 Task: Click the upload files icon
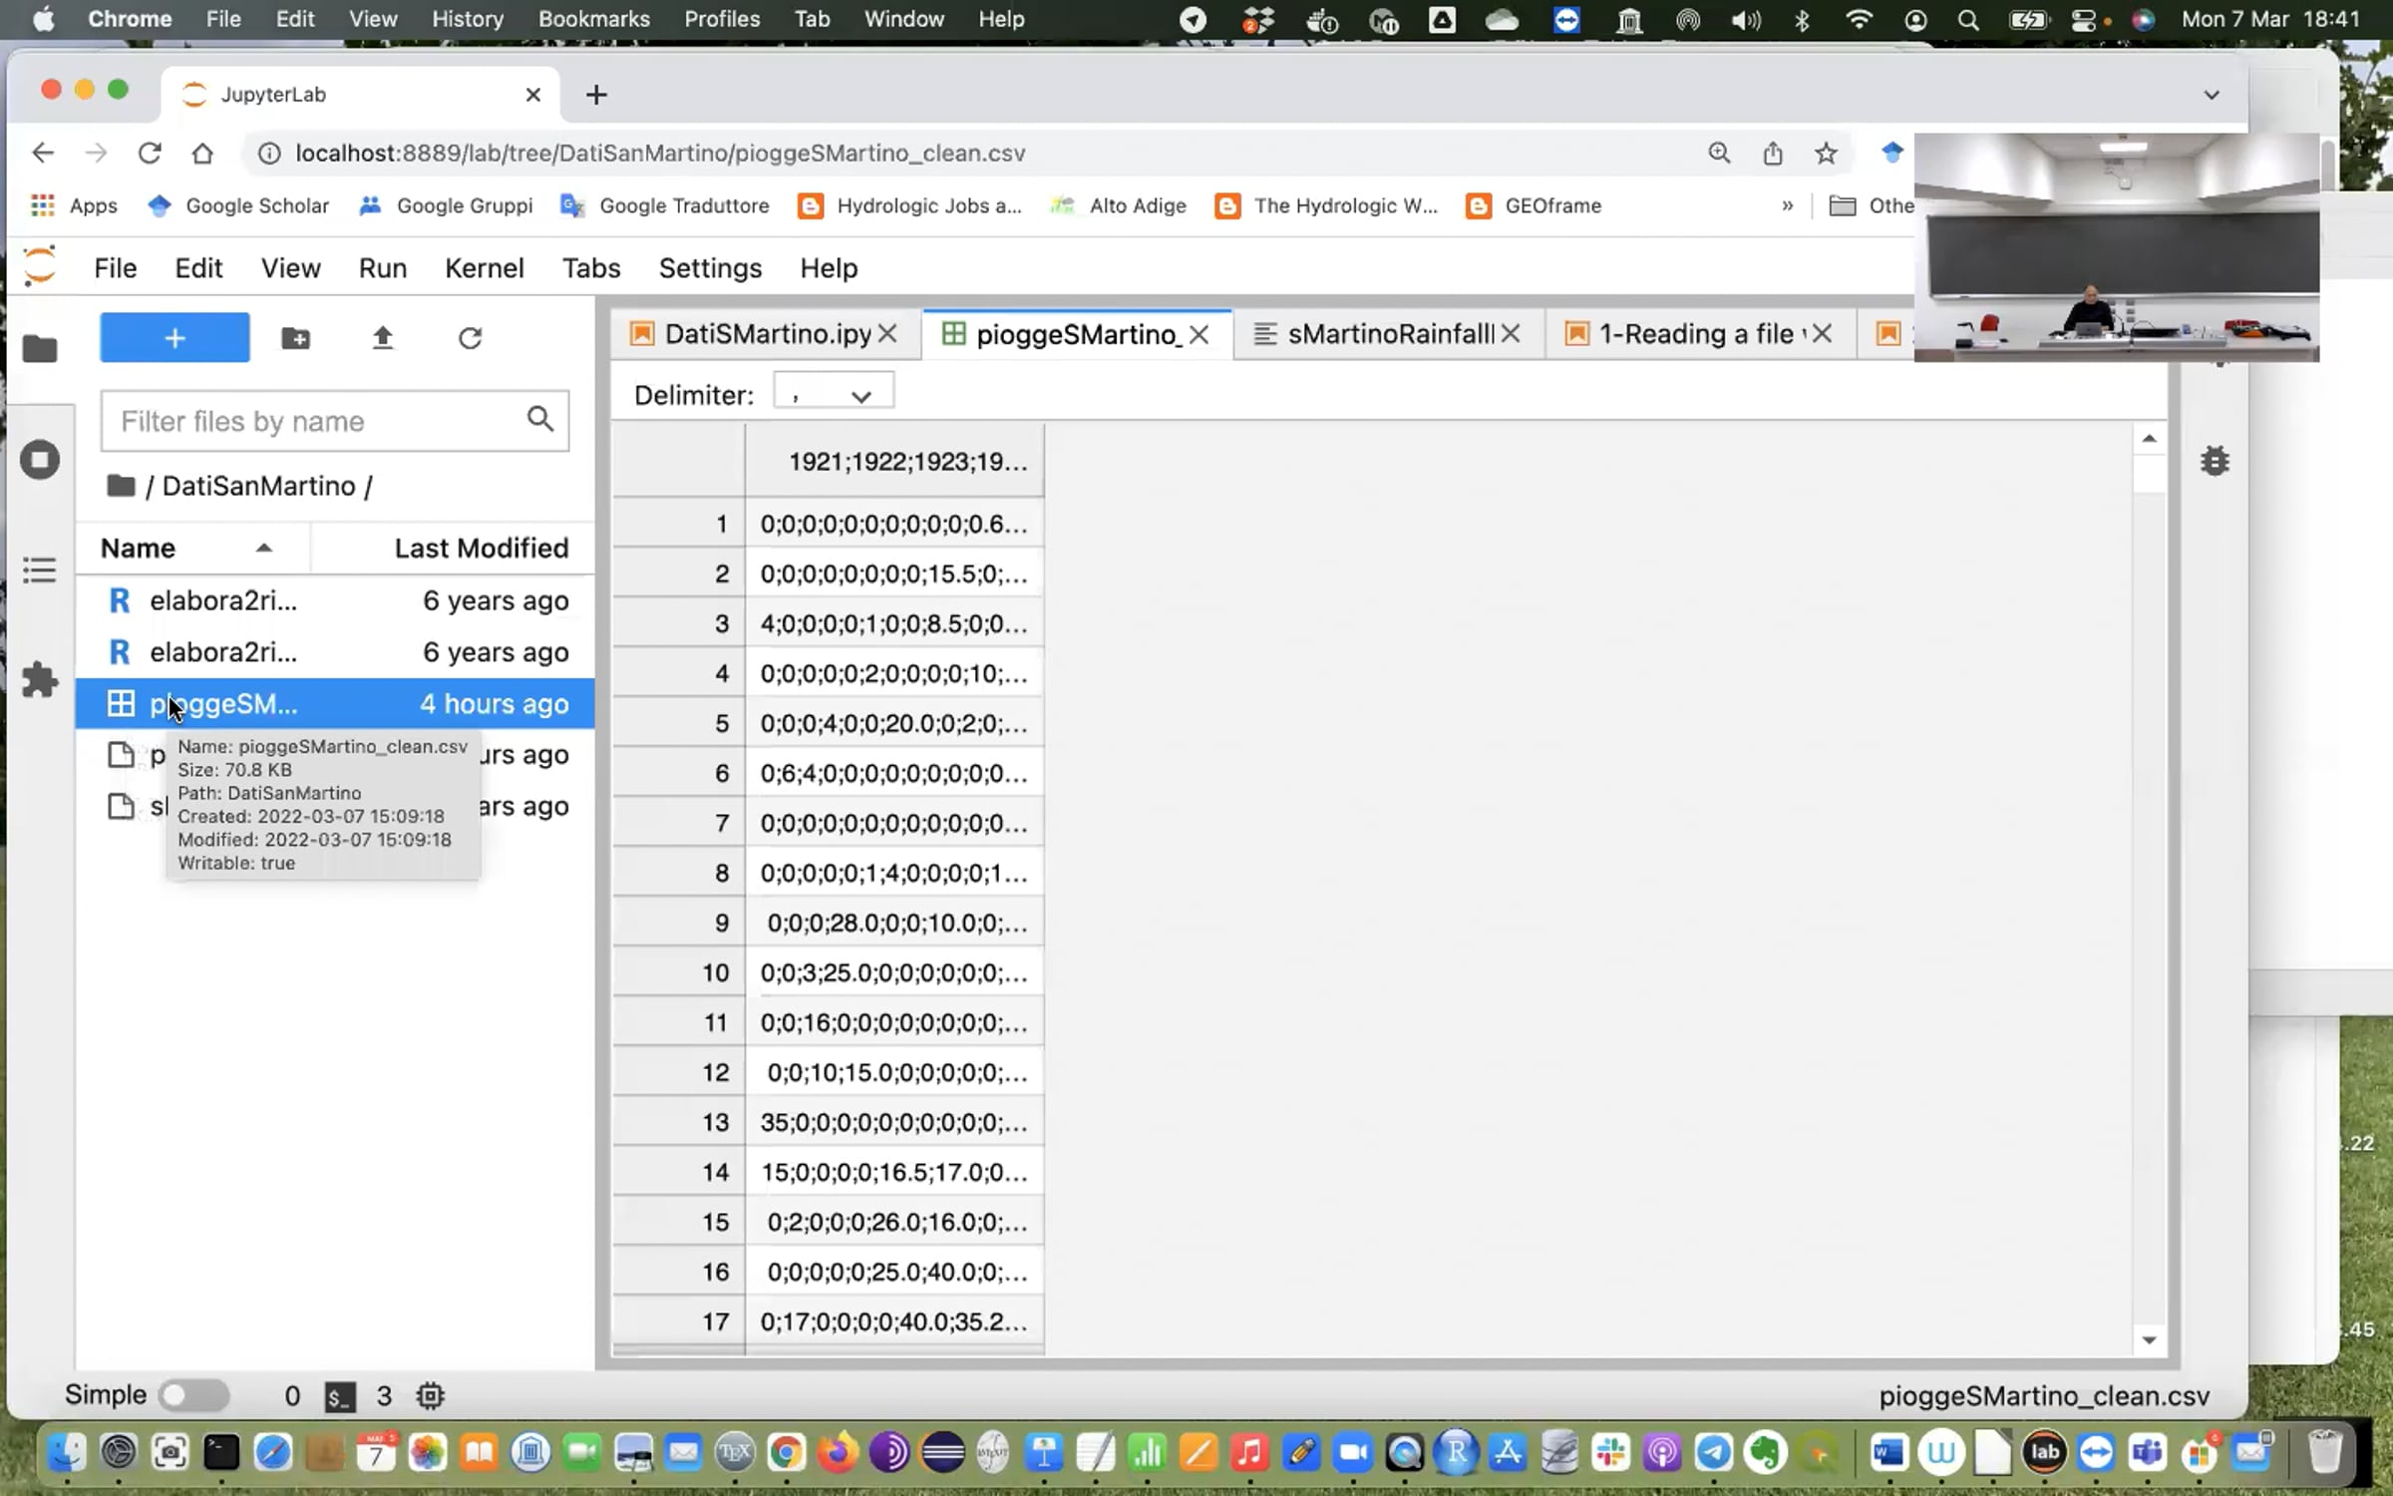tap(383, 338)
